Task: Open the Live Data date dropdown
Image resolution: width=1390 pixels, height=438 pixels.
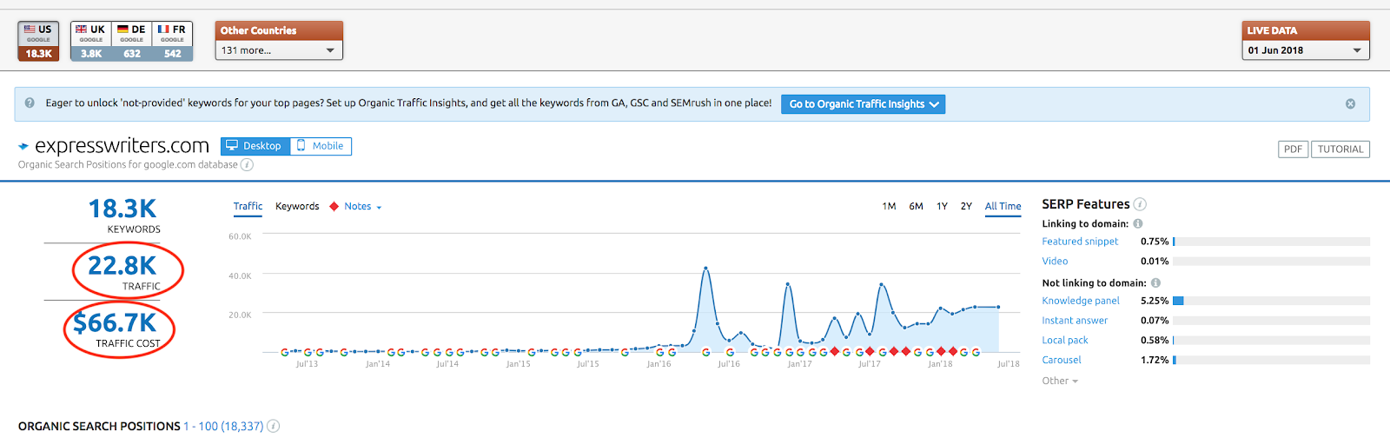Action: coord(1306,50)
